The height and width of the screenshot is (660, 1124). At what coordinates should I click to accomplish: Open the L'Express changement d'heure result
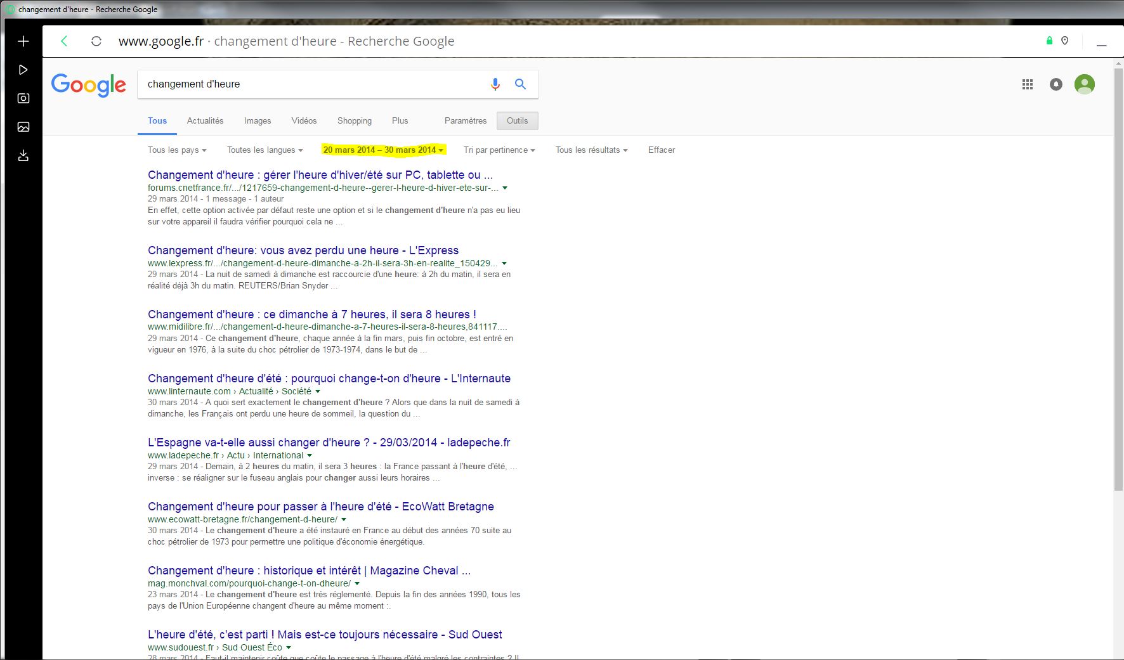(303, 250)
